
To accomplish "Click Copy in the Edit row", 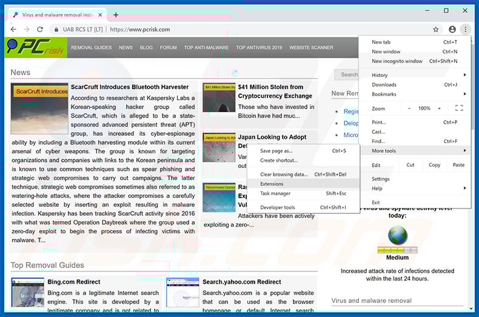I will 434,165.
